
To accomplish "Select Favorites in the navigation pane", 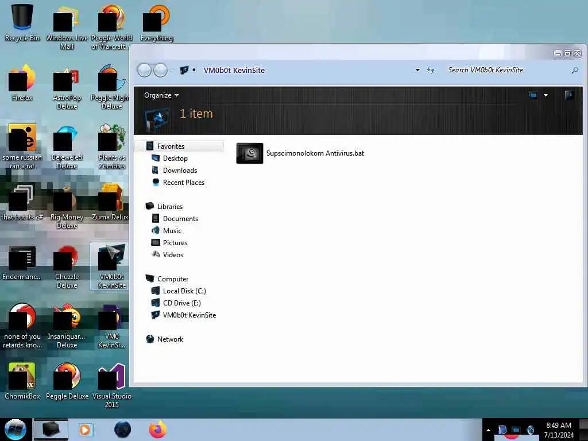I will tap(180, 146).
